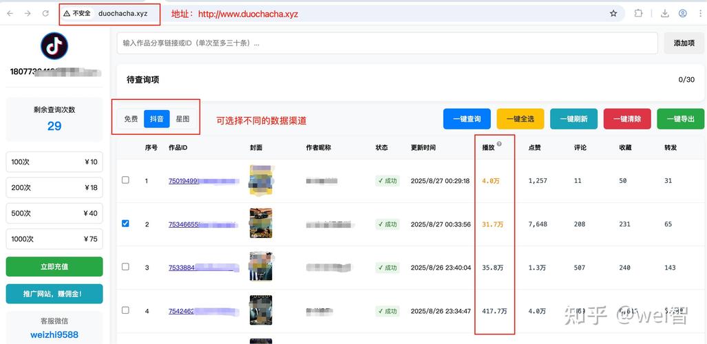Viewport: 707px width, 344px height.
Task: Click the browser back arrow
Action: [x=10, y=13]
